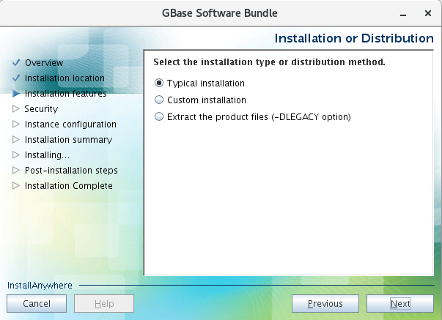442x320 pixels.
Task: Click the Installation or Distribution heading
Action: point(354,38)
